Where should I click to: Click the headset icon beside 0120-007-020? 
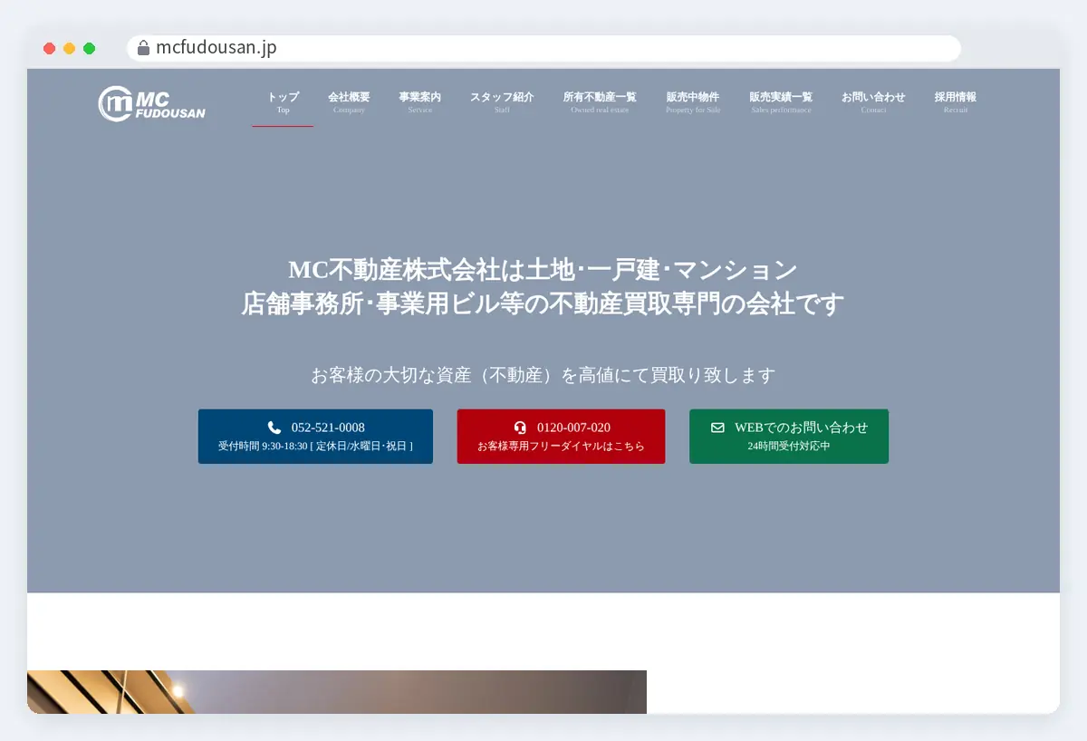click(x=520, y=428)
